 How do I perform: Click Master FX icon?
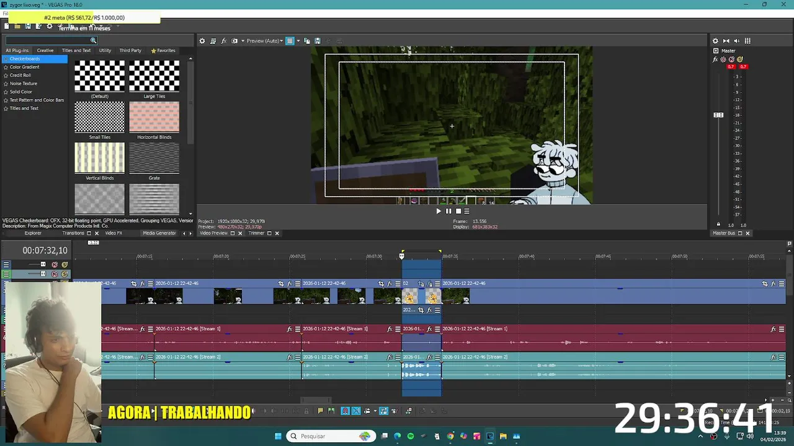coord(715,59)
